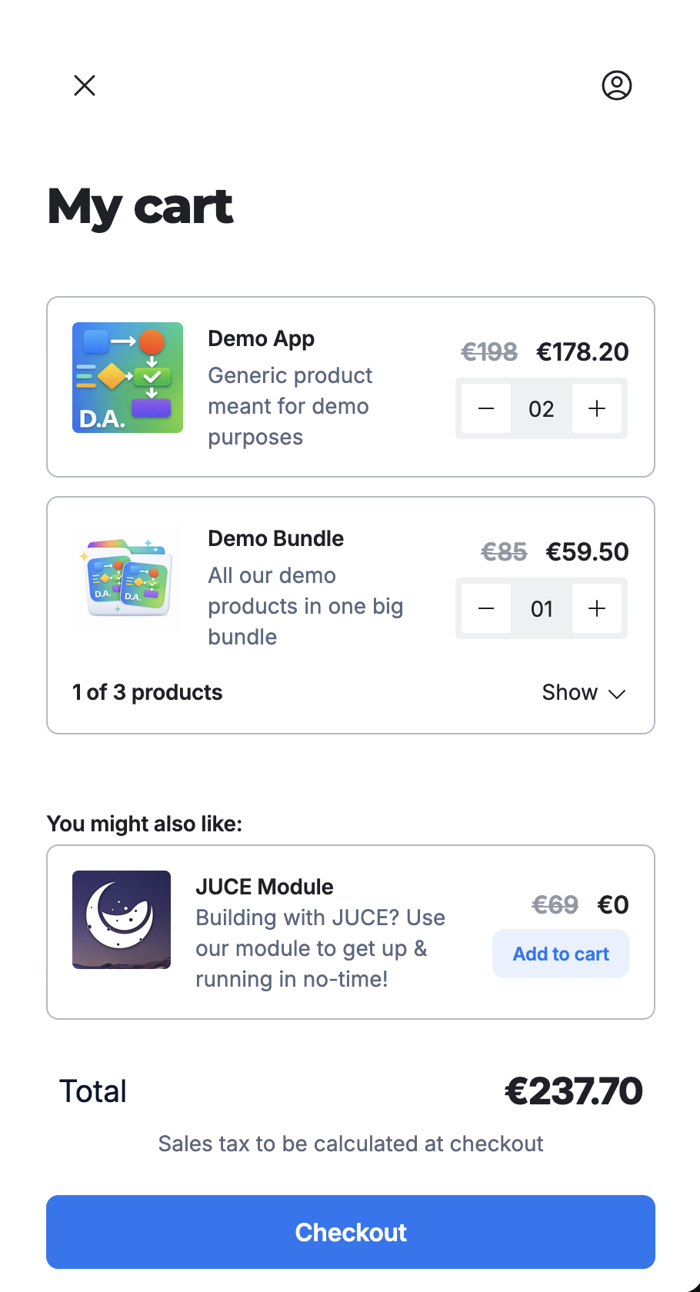Click the JUCE Module moon thumbnail
This screenshot has height=1292, width=700.
pos(122,920)
